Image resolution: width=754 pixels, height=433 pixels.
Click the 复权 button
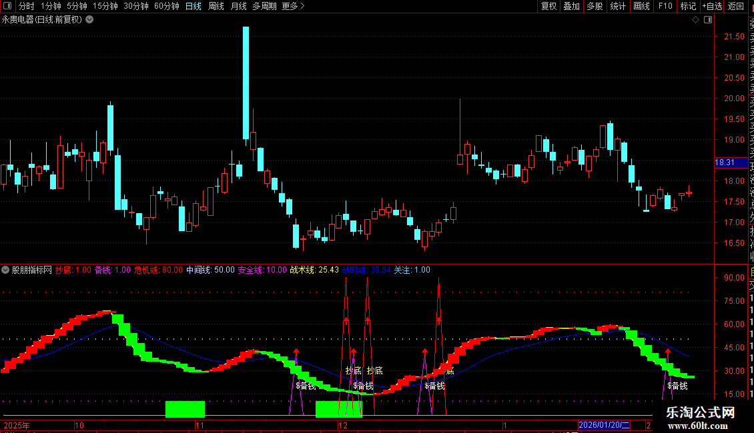[548, 6]
